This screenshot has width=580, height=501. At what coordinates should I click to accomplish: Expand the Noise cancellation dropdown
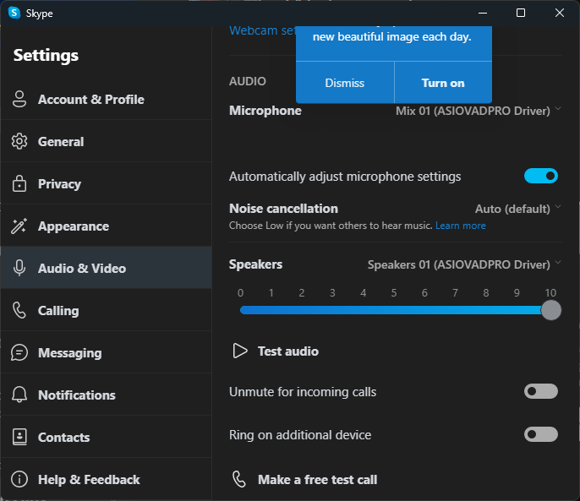(x=517, y=208)
